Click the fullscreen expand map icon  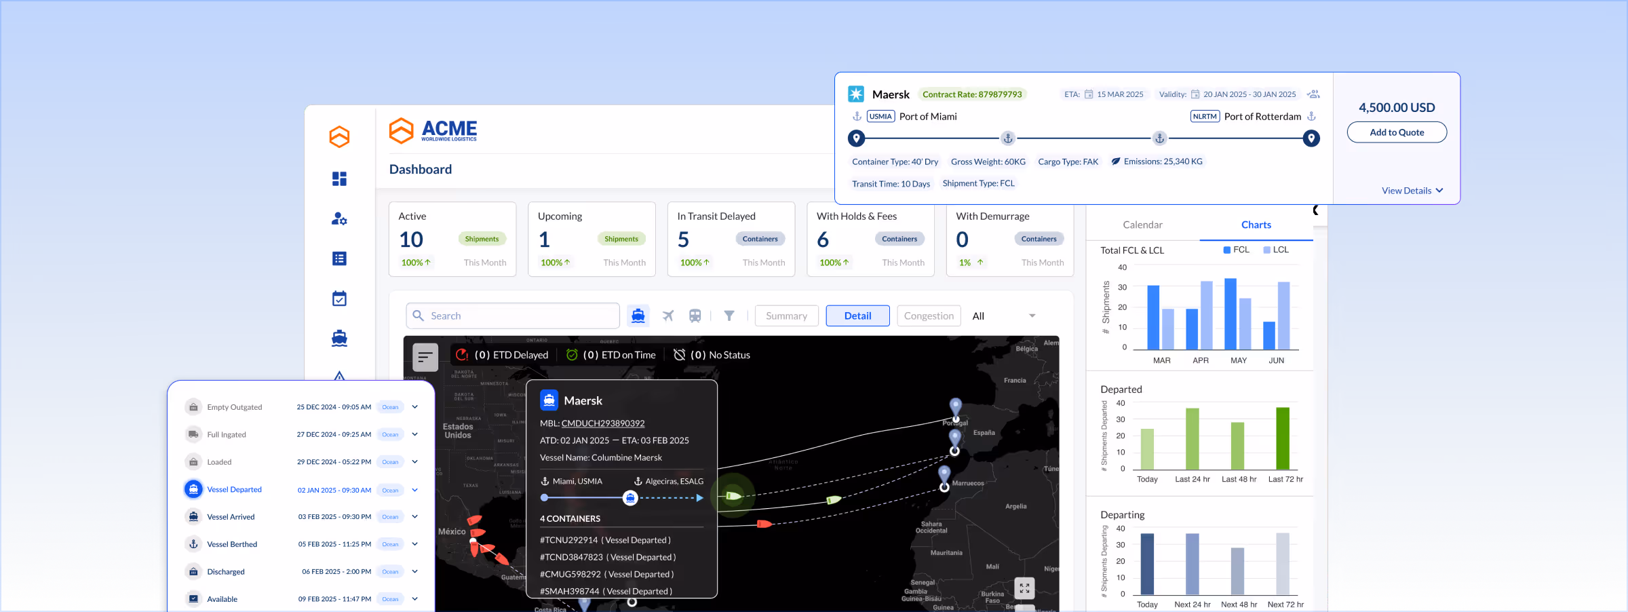1024,588
